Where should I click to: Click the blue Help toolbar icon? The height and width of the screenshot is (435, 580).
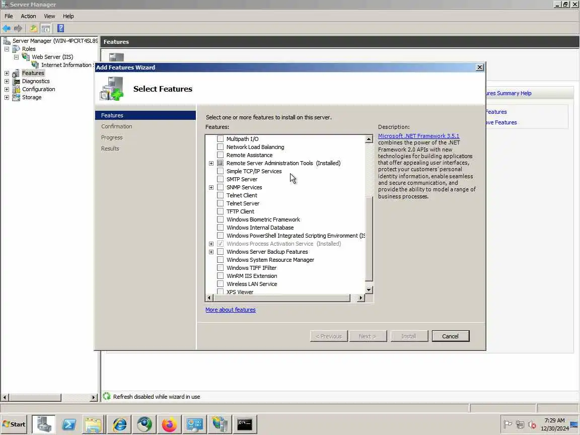point(60,28)
